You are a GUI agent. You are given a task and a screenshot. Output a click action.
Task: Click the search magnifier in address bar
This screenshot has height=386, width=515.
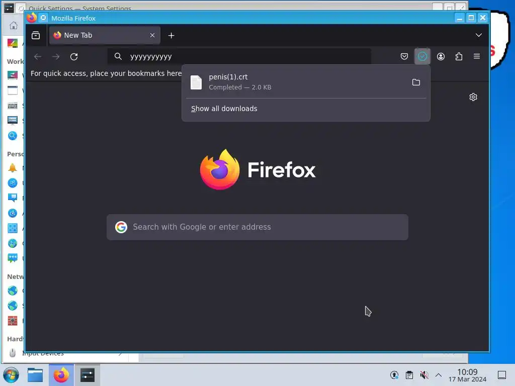click(118, 56)
